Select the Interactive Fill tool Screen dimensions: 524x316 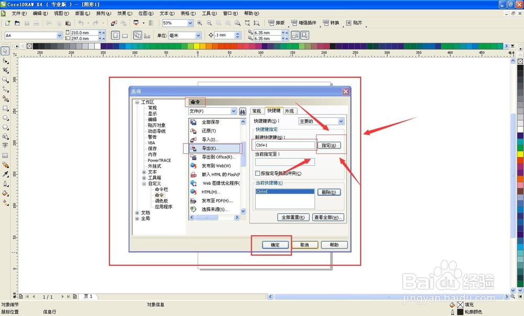[x=5, y=202]
